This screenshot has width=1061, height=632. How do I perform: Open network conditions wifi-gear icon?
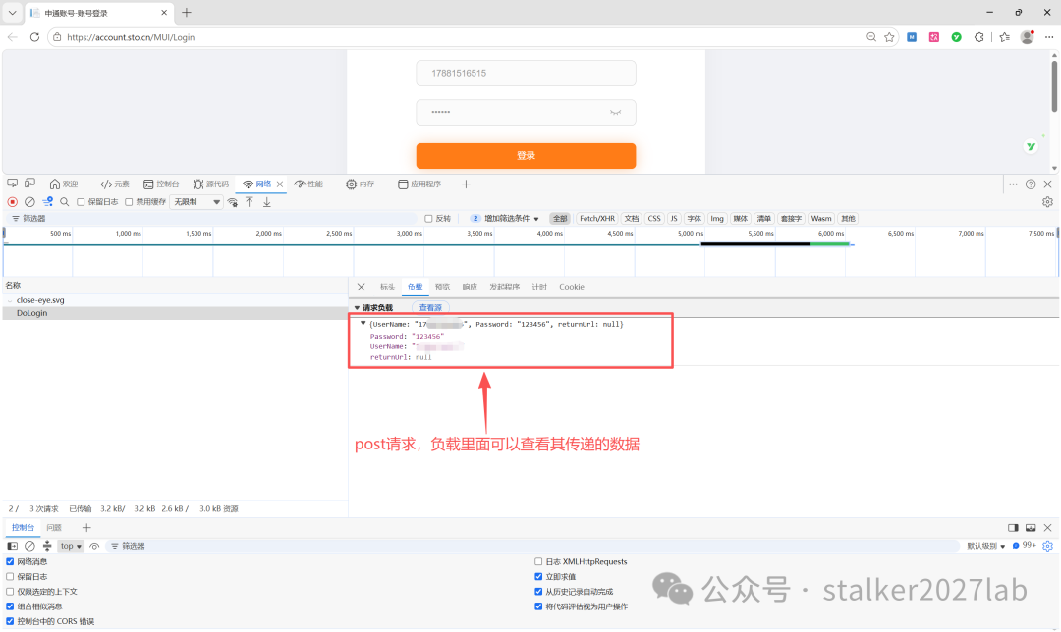[x=233, y=202]
